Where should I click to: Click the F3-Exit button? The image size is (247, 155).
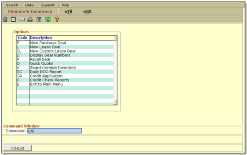tap(17, 148)
